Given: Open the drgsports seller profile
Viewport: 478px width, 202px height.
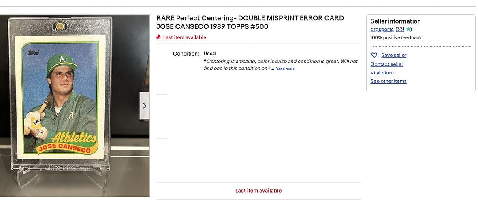Looking at the screenshot, I should tap(382, 29).
